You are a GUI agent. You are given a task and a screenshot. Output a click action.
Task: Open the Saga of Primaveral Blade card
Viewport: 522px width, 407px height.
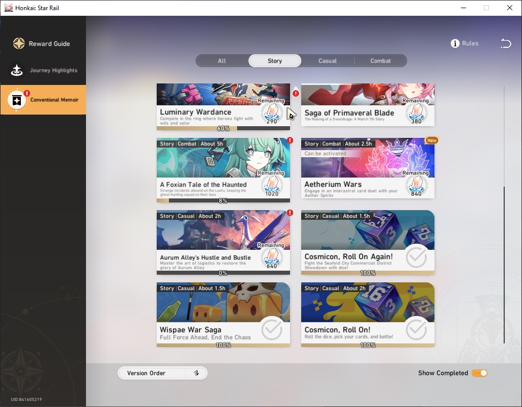pyautogui.click(x=367, y=105)
